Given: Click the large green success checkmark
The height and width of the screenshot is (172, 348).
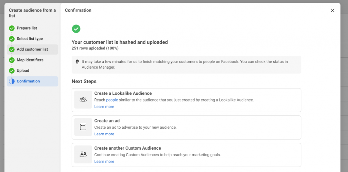Looking at the screenshot, I should coord(76,29).
